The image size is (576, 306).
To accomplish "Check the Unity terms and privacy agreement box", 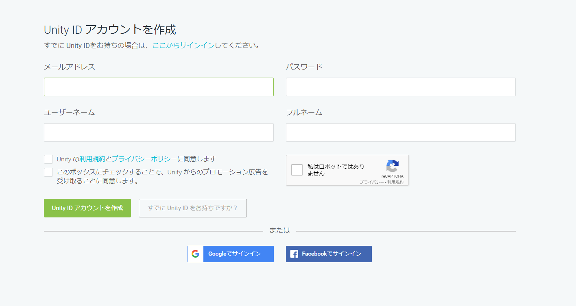I will (48, 159).
